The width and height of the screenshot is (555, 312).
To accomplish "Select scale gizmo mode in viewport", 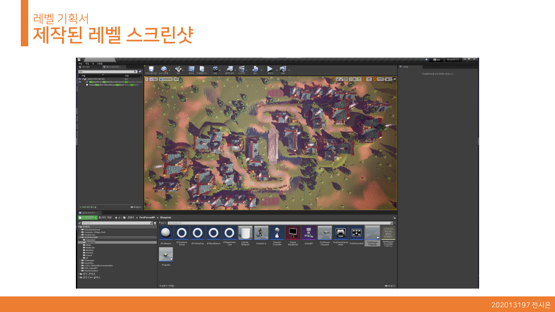I will pos(342,79).
